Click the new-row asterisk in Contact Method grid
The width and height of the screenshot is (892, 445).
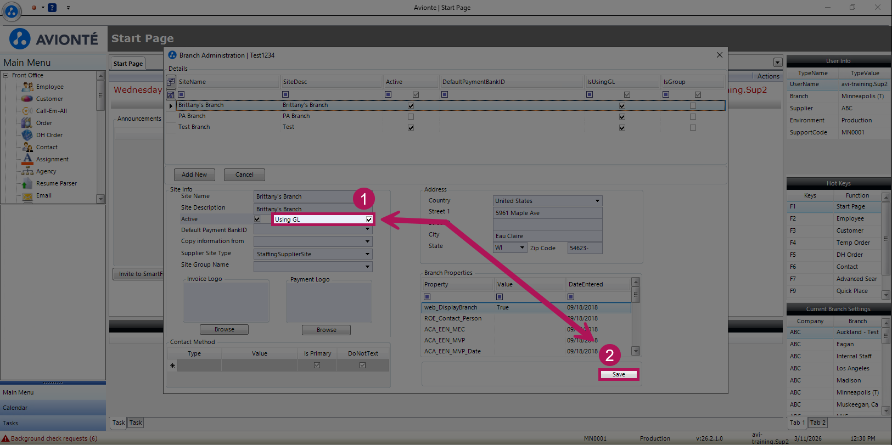click(x=172, y=365)
